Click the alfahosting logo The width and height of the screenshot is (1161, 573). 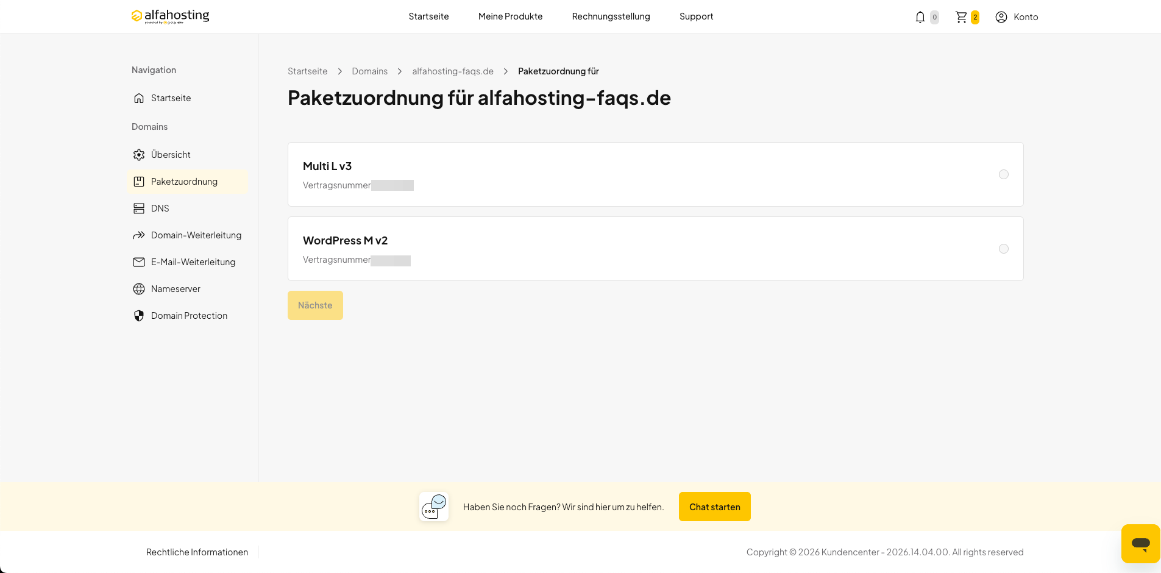(170, 16)
